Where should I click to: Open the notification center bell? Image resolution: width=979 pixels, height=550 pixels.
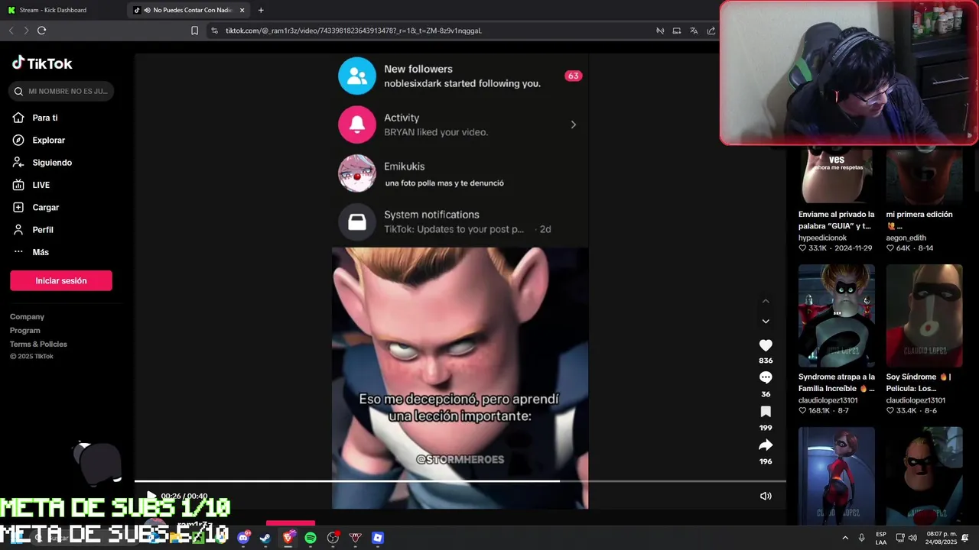[965, 538]
